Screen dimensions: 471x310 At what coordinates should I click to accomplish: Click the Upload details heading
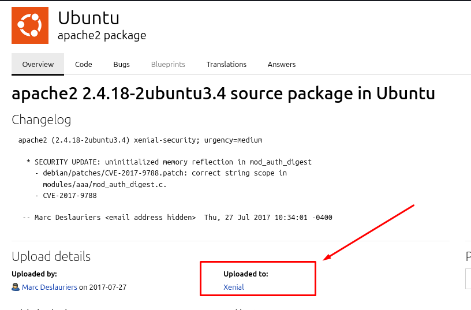(51, 256)
